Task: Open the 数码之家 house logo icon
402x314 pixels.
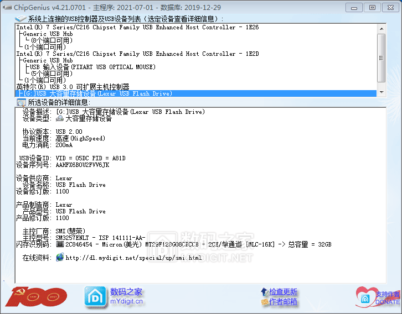Action: 95,297
